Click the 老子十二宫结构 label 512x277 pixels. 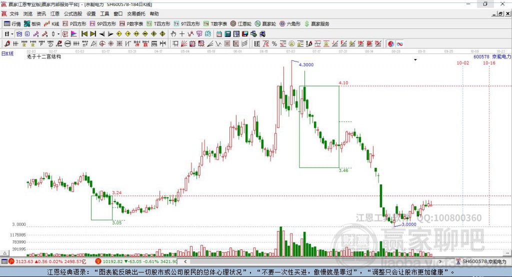coord(44,56)
